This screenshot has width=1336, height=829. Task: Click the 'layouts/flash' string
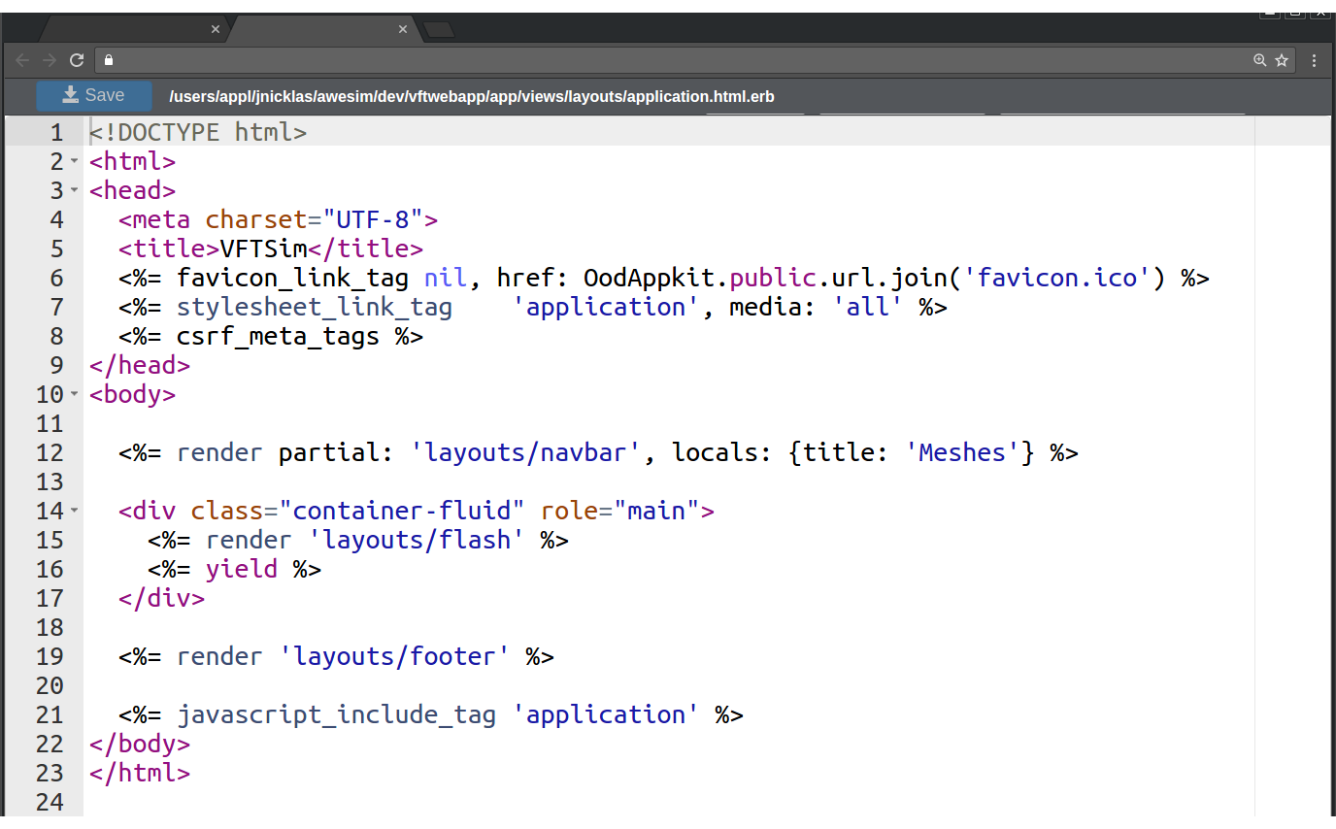pyautogui.click(x=417, y=540)
